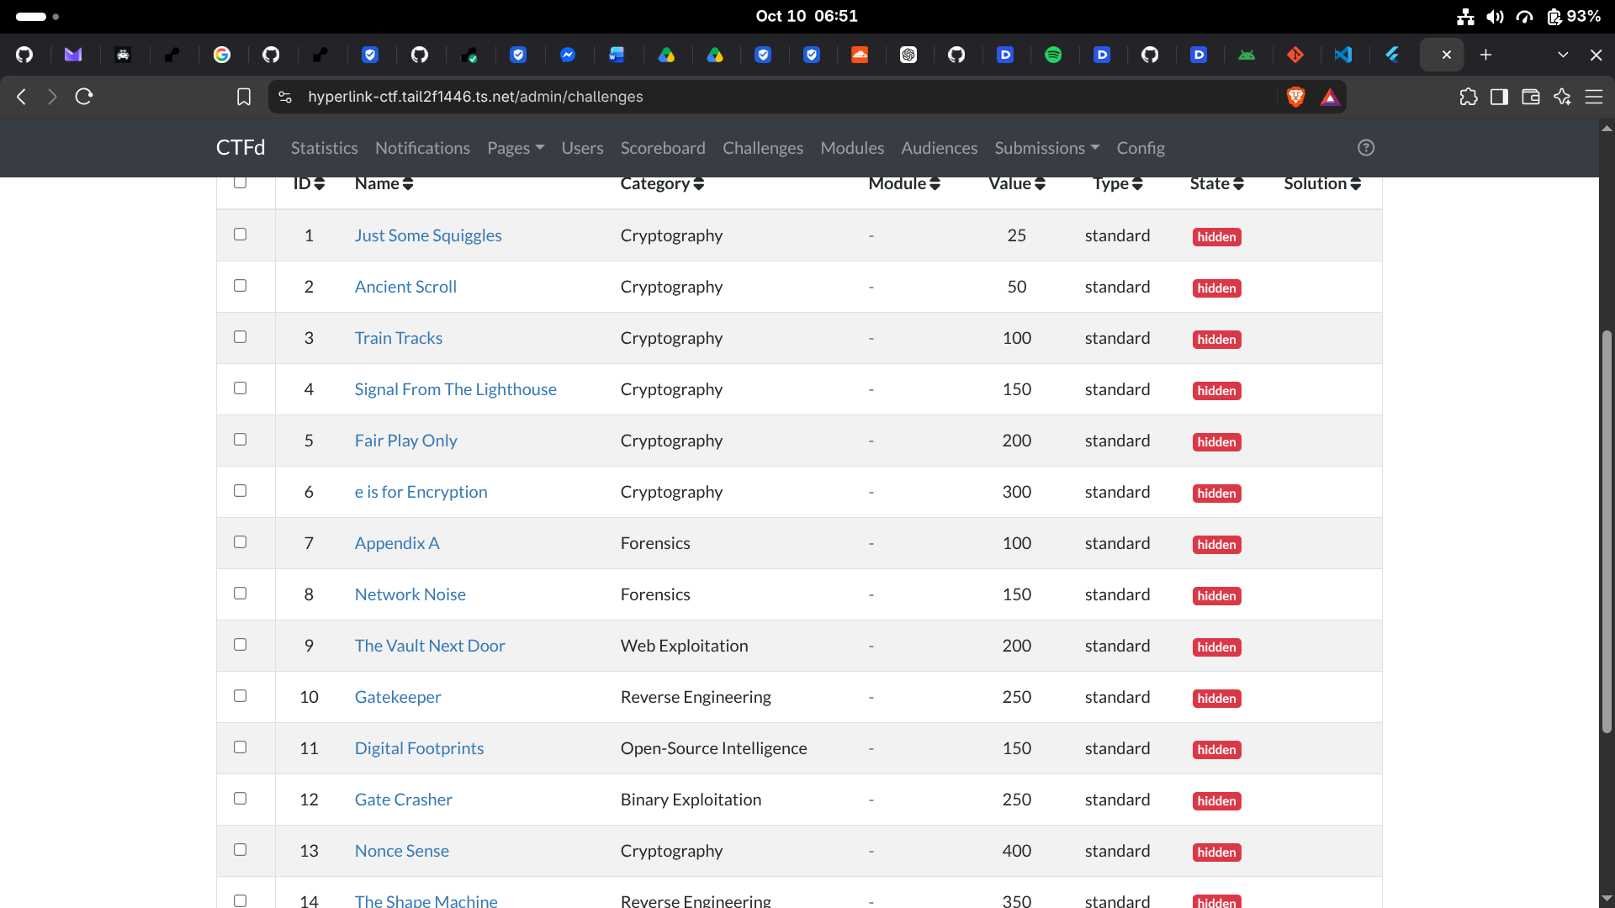
Task: Open the Proton Mail browser tab
Action: coord(73,55)
